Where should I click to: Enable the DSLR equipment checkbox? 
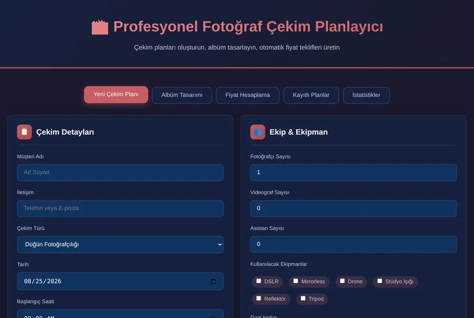[x=259, y=281]
